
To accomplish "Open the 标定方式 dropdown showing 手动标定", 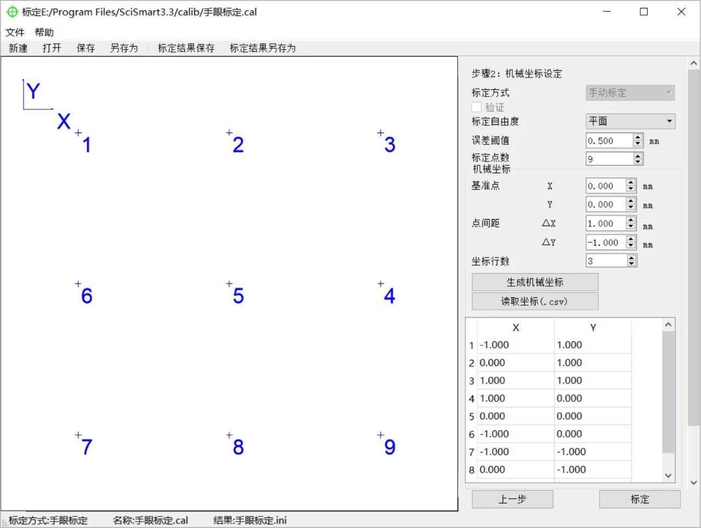I will [x=630, y=93].
